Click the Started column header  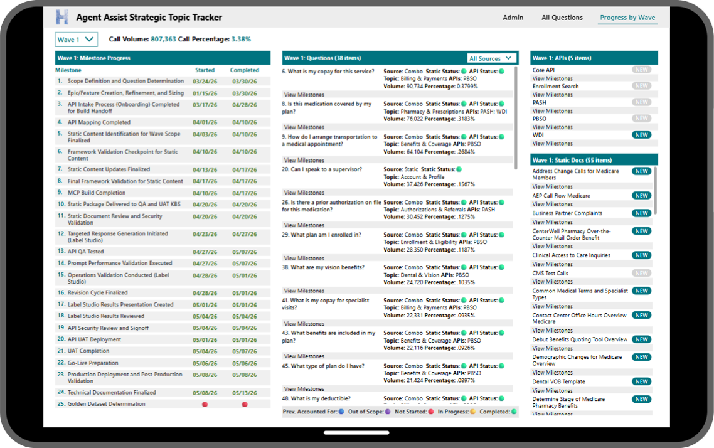click(x=205, y=70)
